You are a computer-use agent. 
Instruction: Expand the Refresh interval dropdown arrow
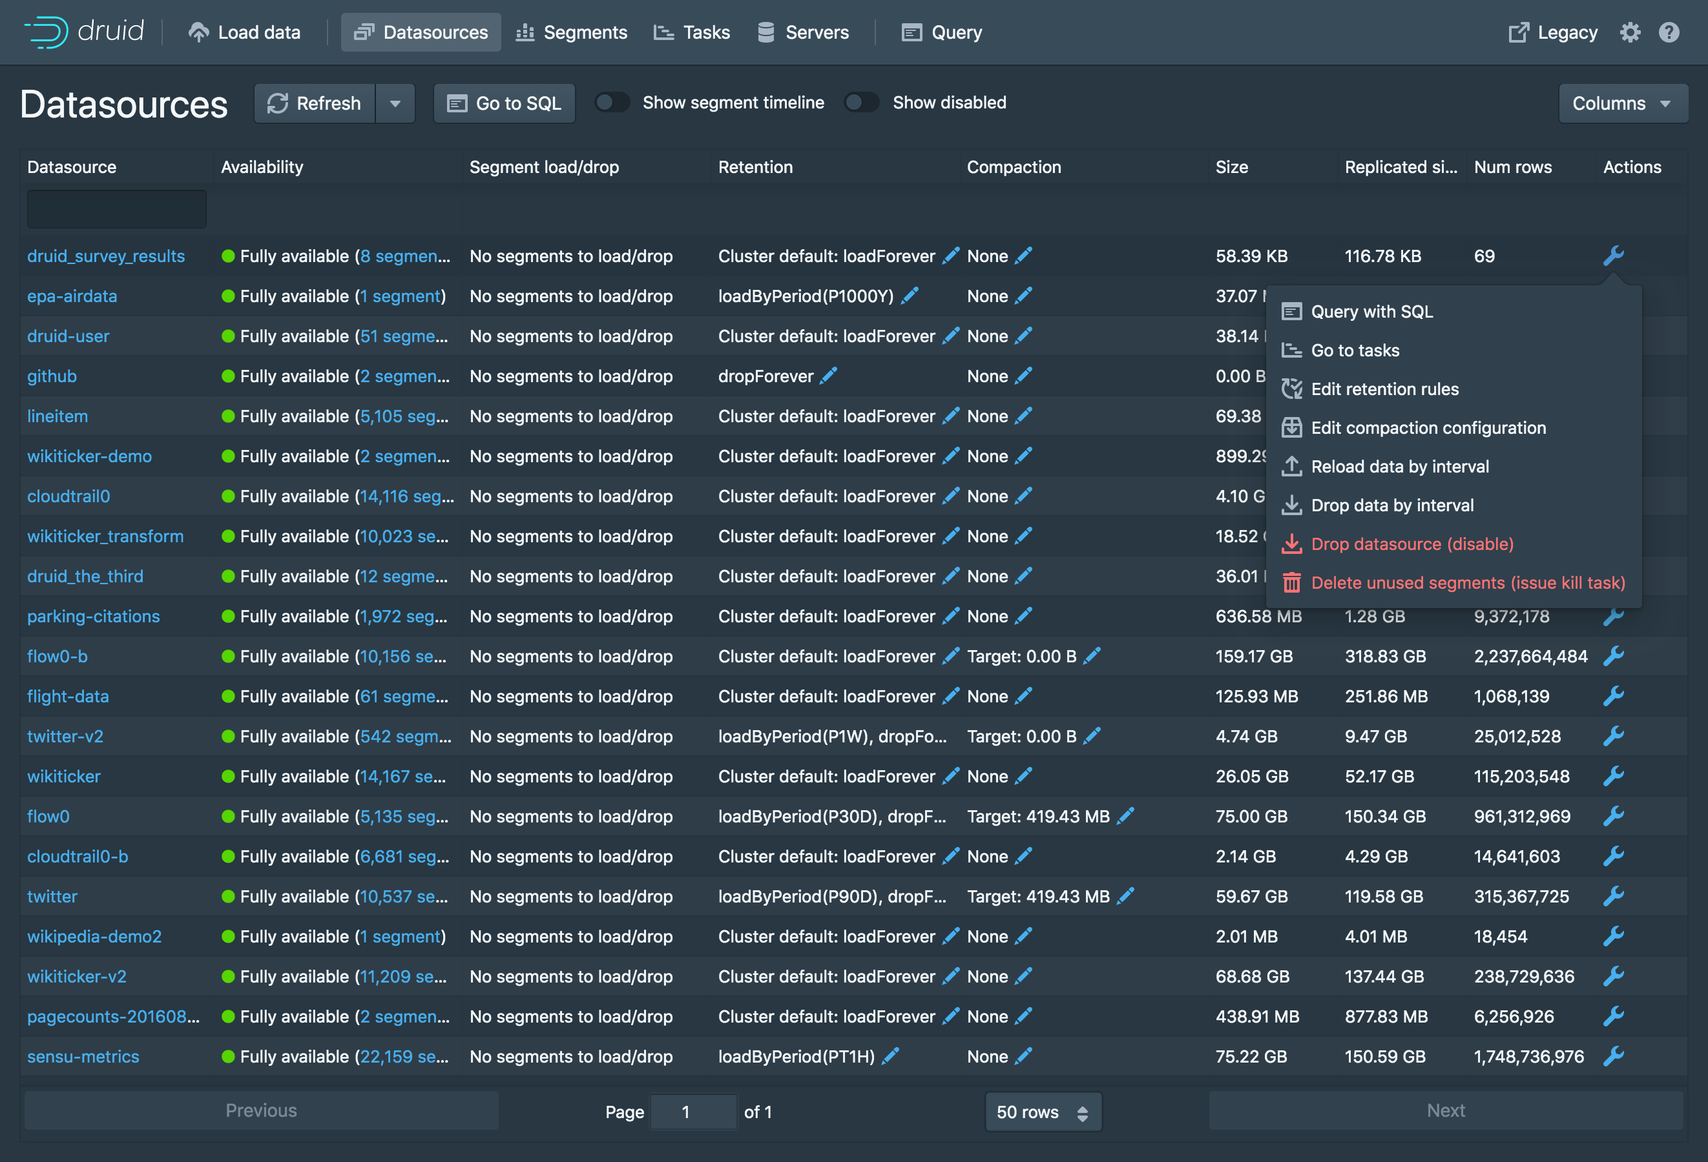395,103
